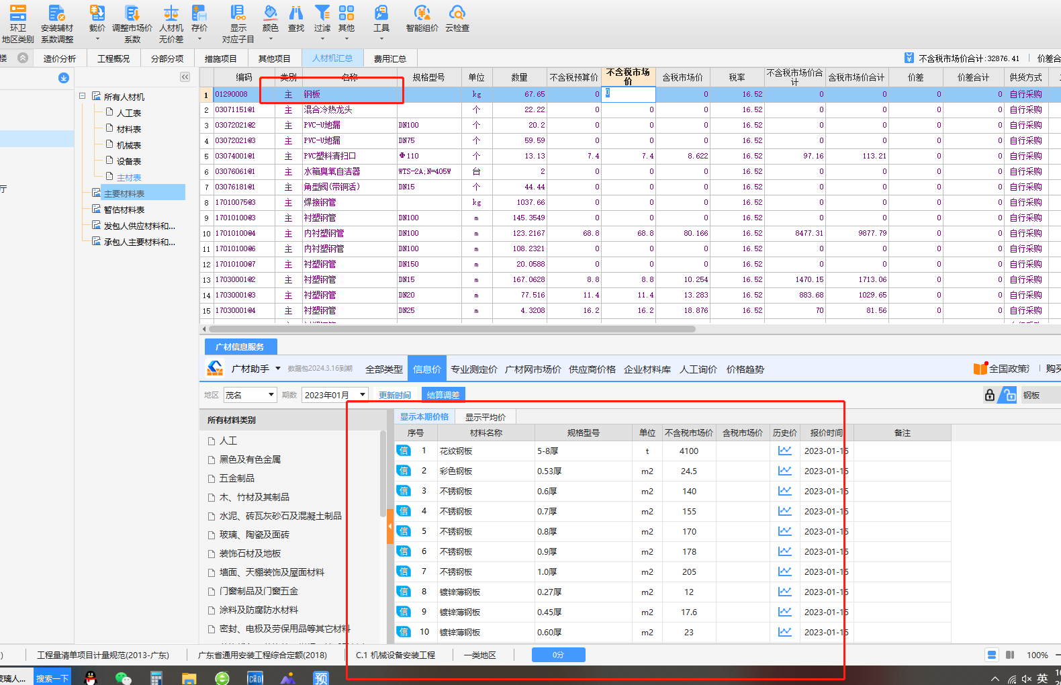Collapse the tree panel with double-chevron icon

tap(185, 77)
